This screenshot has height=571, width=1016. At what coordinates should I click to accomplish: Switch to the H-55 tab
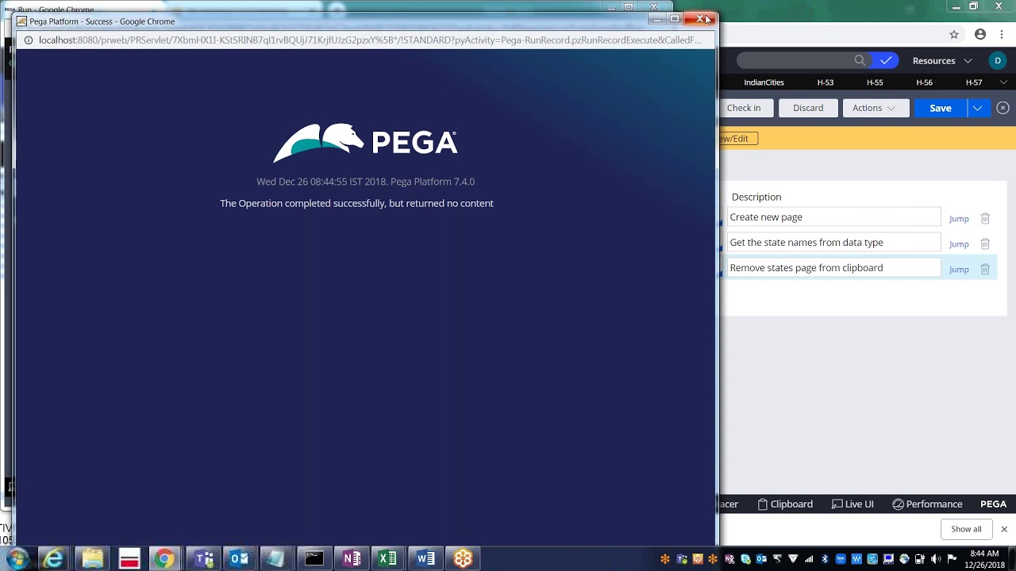(875, 82)
